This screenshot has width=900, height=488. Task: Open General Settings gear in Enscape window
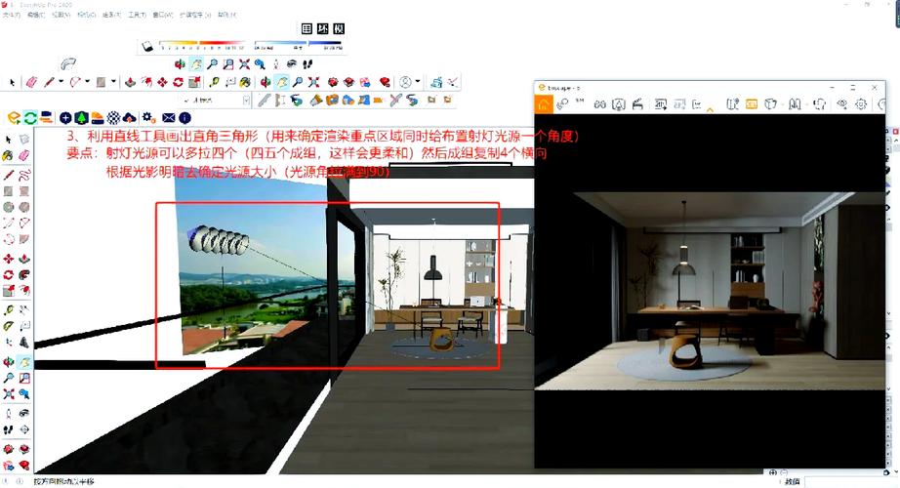[x=861, y=104]
